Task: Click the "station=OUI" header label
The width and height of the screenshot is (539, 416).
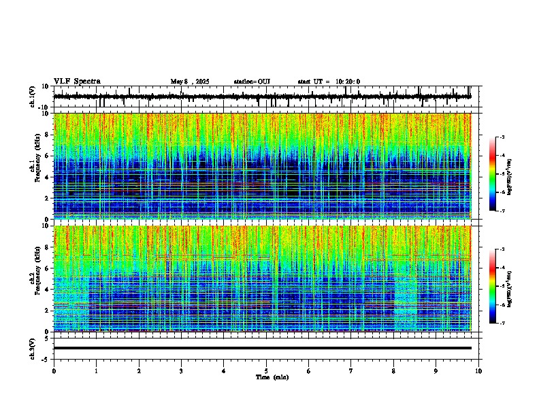Action: pos(252,82)
